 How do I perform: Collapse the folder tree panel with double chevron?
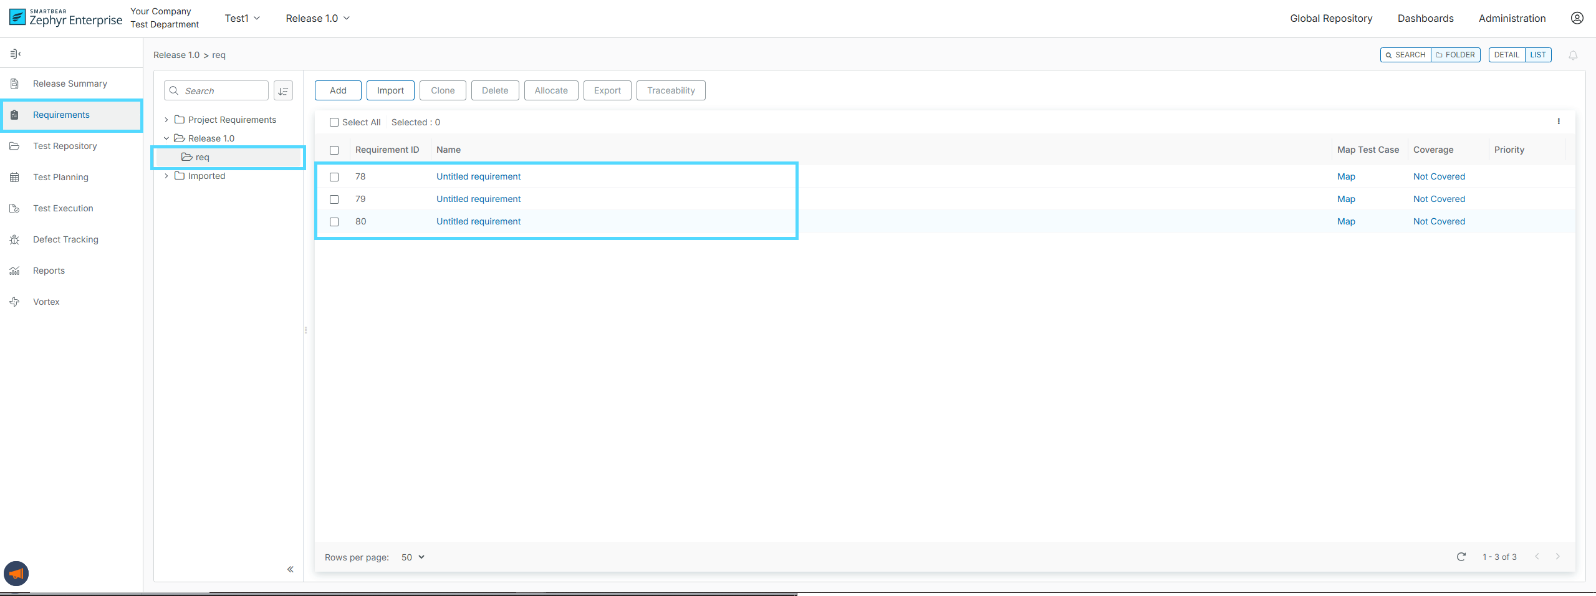(x=290, y=569)
